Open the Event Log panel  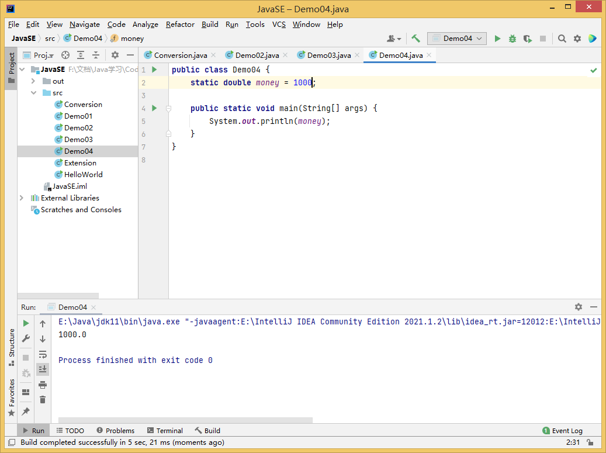coord(562,431)
